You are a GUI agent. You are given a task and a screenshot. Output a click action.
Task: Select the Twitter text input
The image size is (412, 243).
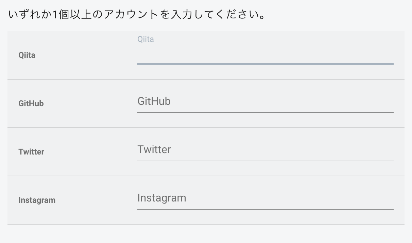(x=265, y=150)
